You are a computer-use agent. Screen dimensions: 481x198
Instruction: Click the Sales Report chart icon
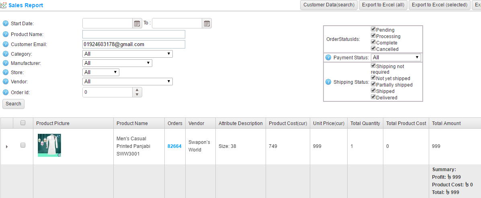(x=3, y=5)
